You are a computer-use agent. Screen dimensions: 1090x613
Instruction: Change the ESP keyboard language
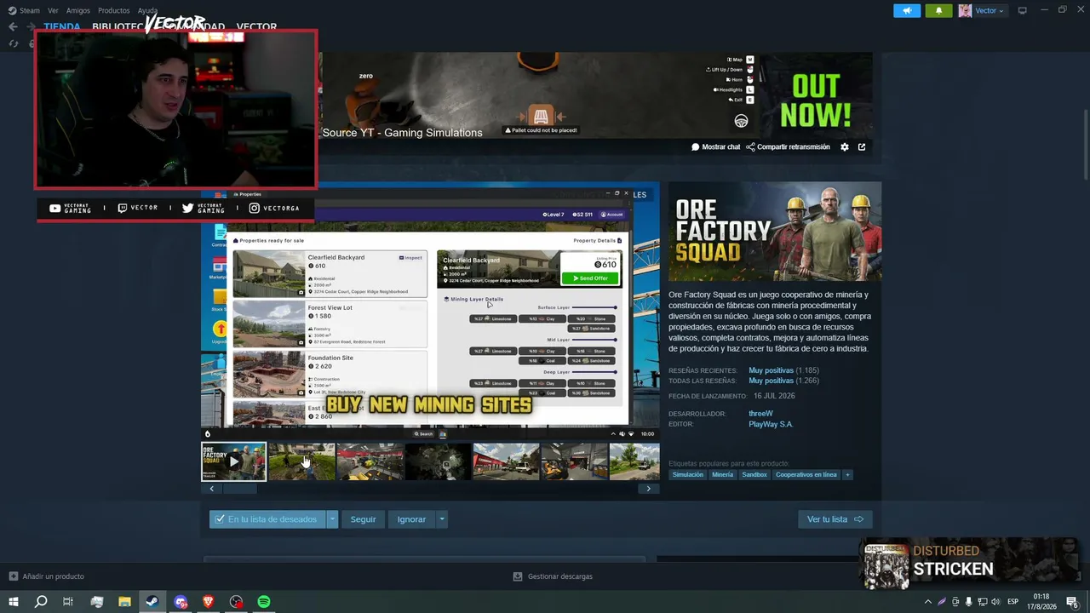coord(1013,602)
